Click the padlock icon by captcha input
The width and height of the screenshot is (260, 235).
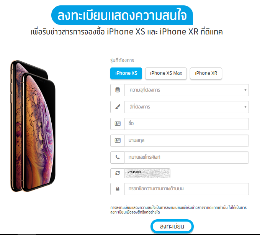pos(118,189)
